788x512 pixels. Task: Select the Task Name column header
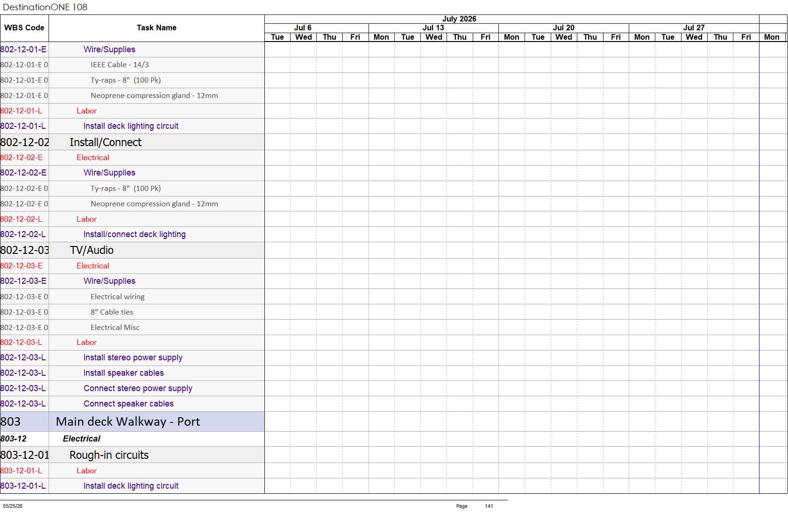coord(156,28)
